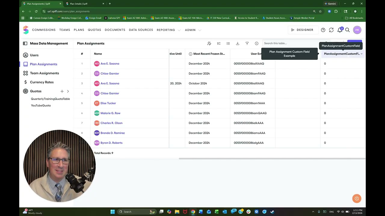Expand Quotas section chevron arrow
Image resolution: width=385 pixels, height=216 pixels.
click(x=68, y=91)
